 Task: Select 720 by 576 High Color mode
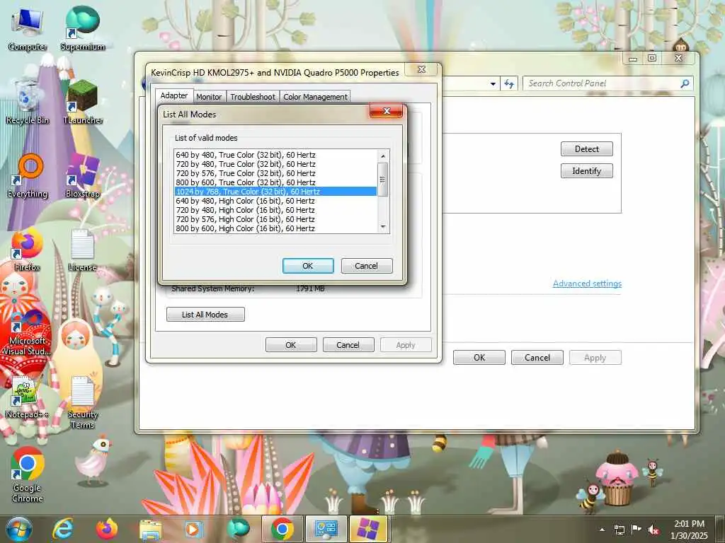(275, 219)
